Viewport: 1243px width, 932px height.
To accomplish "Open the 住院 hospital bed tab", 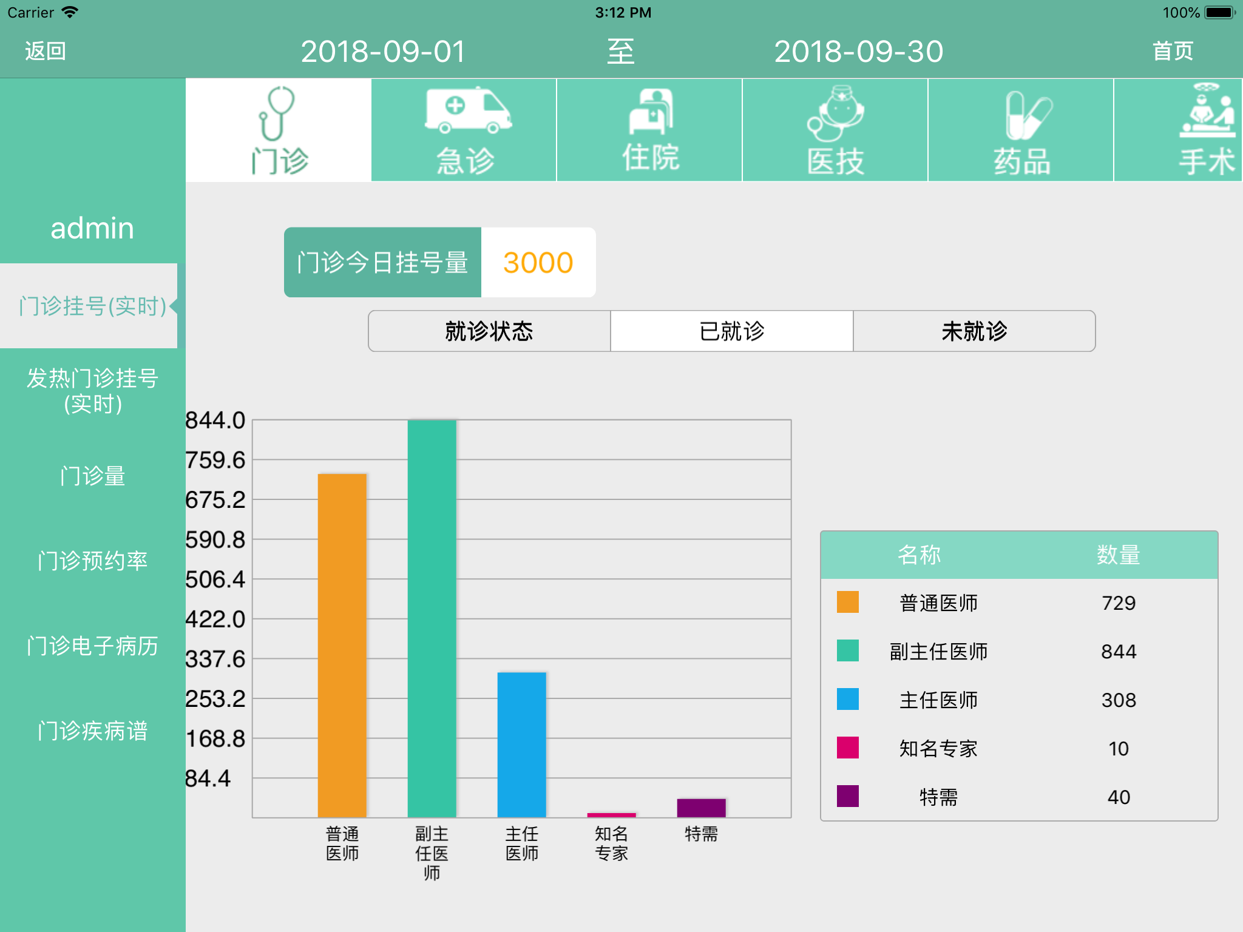I will pyautogui.click(x=649, y=130).
